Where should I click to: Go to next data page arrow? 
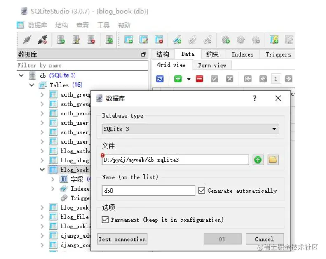tap(288, 79)
